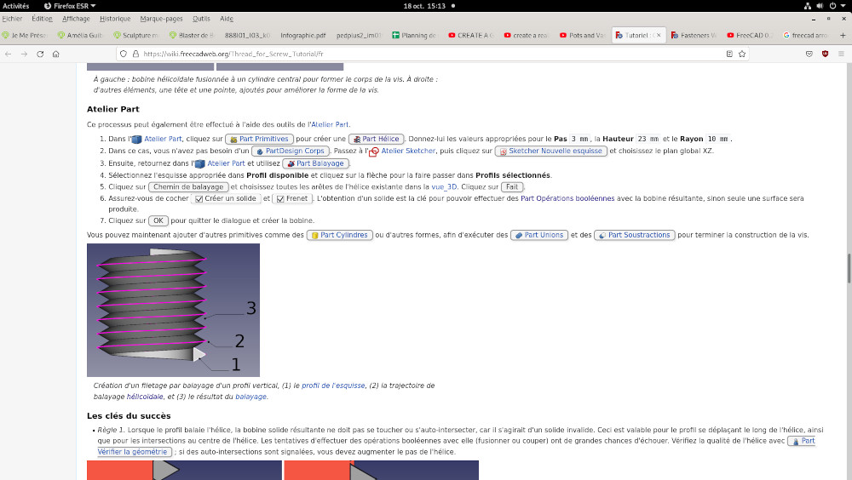Click the screw thread sweep image
The image size is (852, 480).
pos(173,310)
